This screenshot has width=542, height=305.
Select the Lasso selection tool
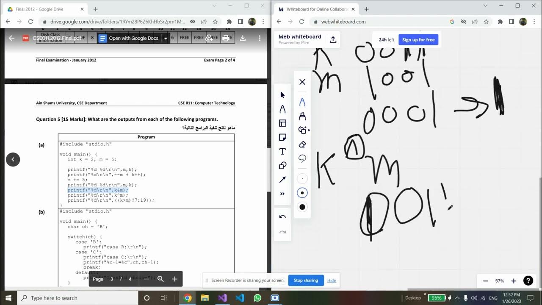coord(302,158)
